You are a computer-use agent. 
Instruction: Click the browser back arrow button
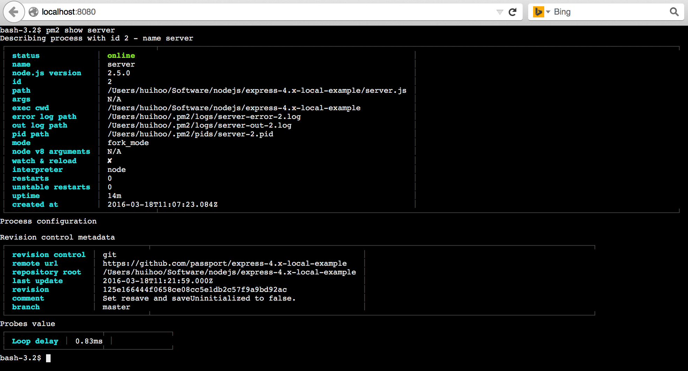tap(14, 12)
